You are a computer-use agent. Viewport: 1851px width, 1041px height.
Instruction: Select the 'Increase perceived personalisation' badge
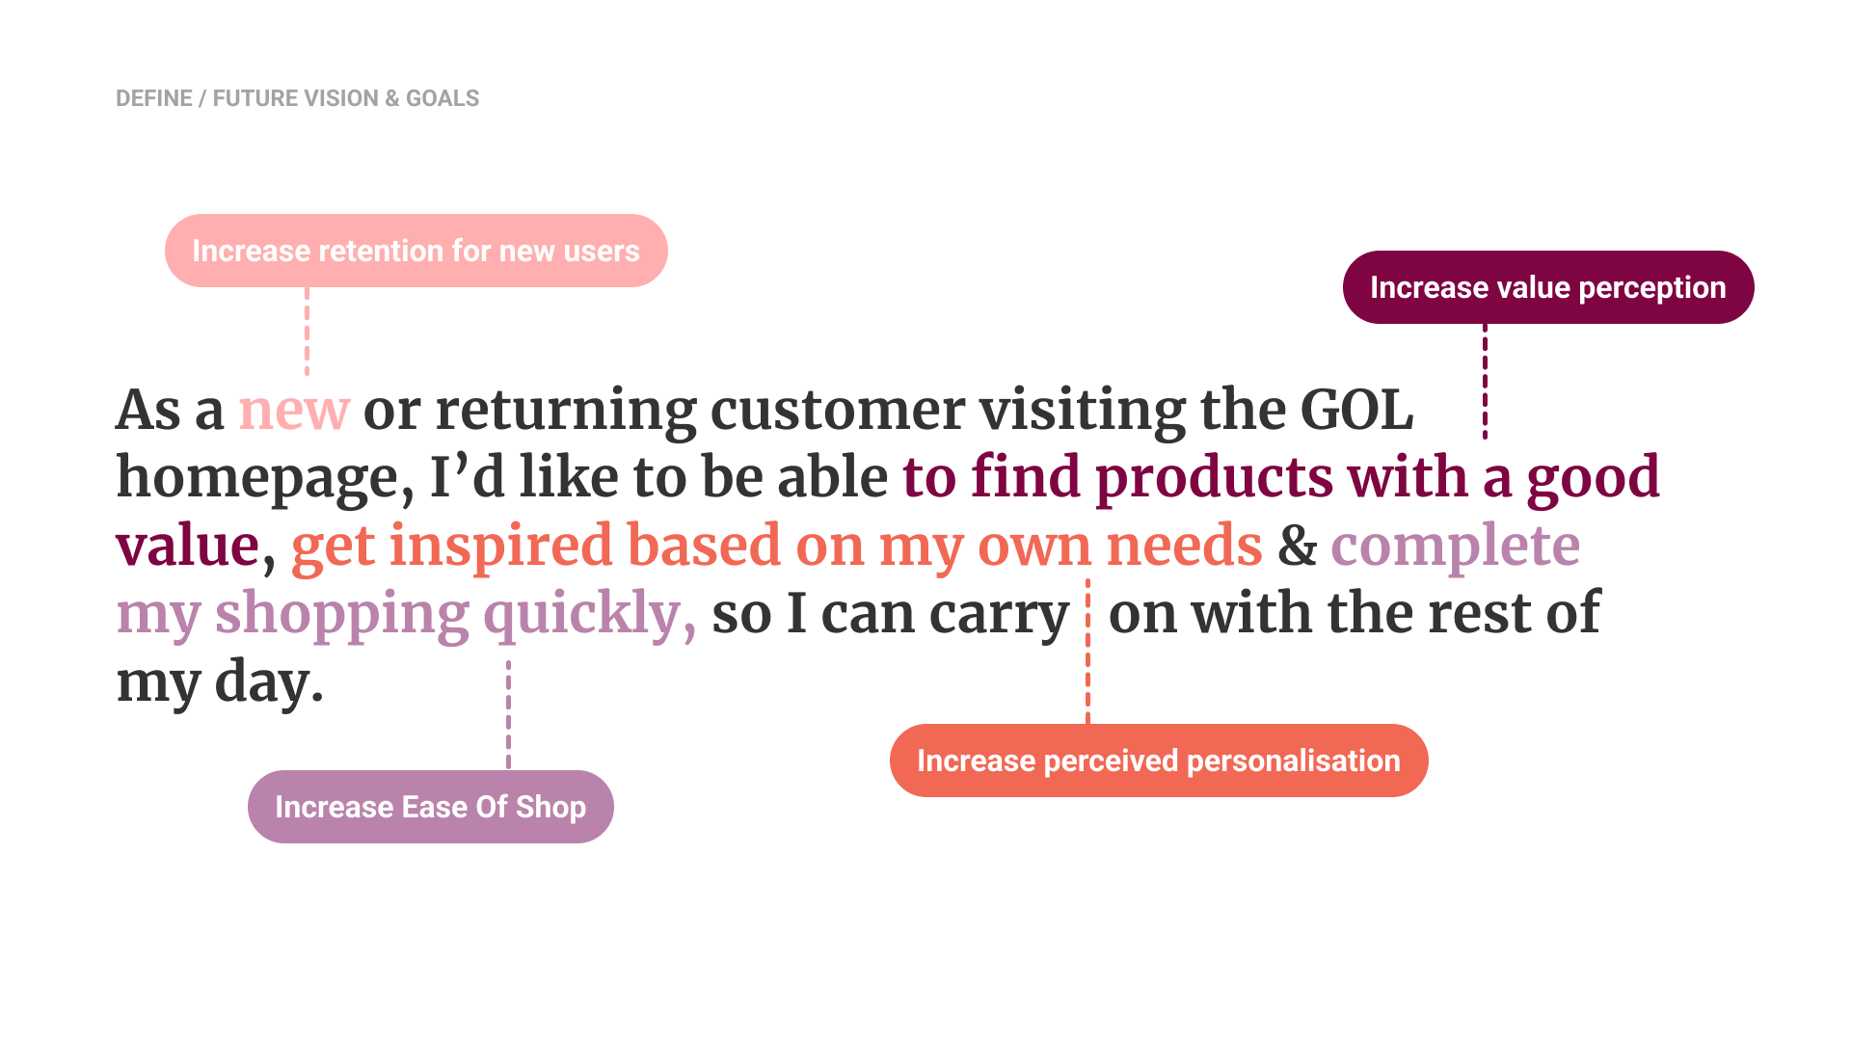(1159, 761)
